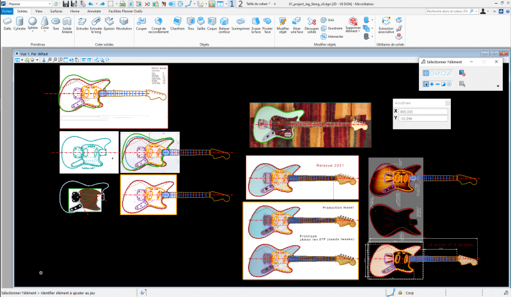The height and width of the screenshot is (297, 511).
Task: Choose the Cylindre primitive tool
Action: 19,23
